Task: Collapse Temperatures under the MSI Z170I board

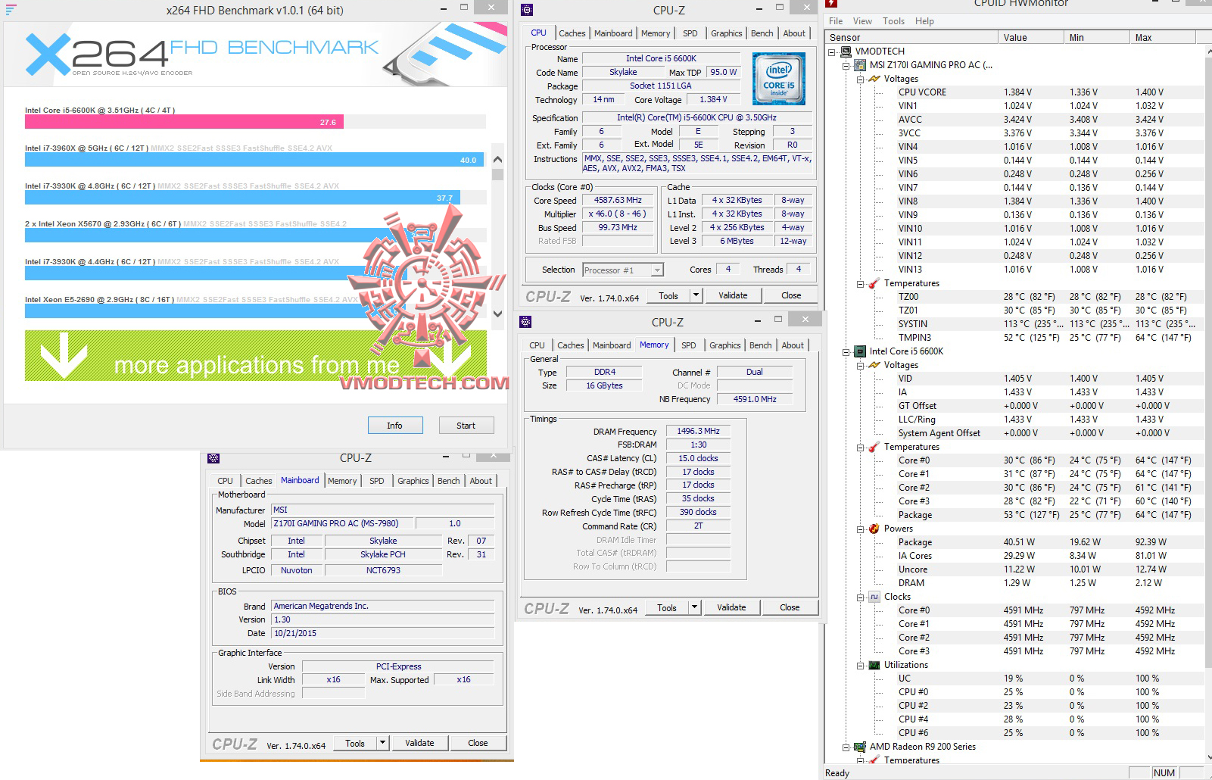Action: [861, 284]
